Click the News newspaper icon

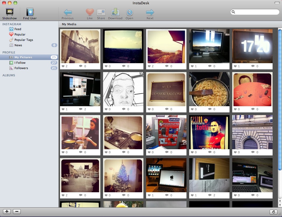(x=11, y=45)
